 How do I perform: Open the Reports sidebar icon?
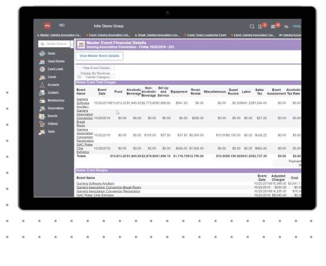click(x=42, y=116)
